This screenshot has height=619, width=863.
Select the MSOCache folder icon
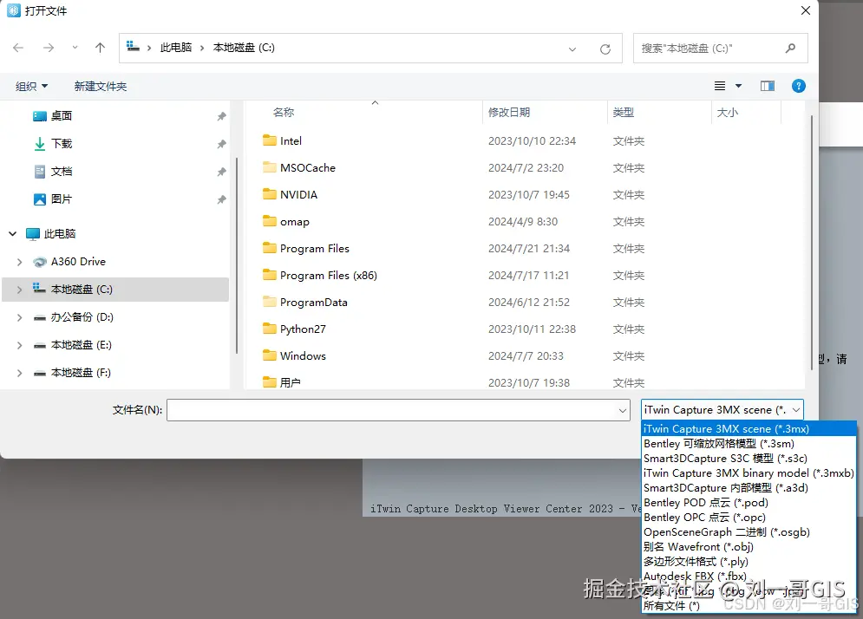point(269,167)
